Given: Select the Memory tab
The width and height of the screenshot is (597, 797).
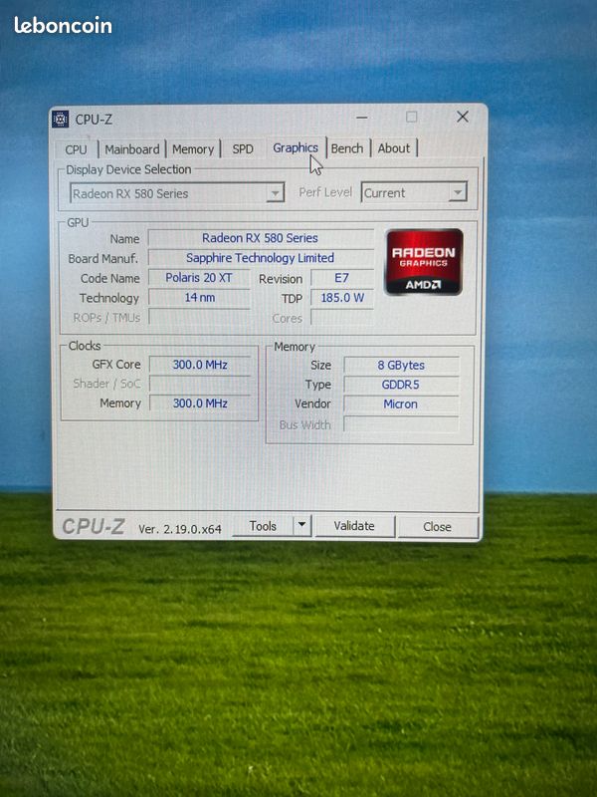Looking at the screenshot, I should [x=193, y=149].
